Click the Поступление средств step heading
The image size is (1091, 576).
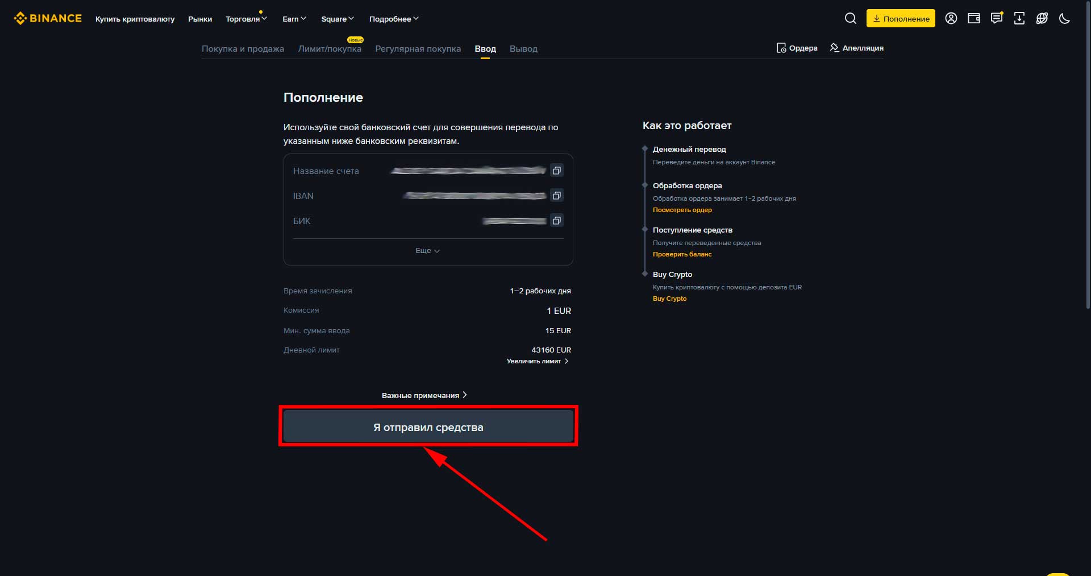tap(693, 230)
